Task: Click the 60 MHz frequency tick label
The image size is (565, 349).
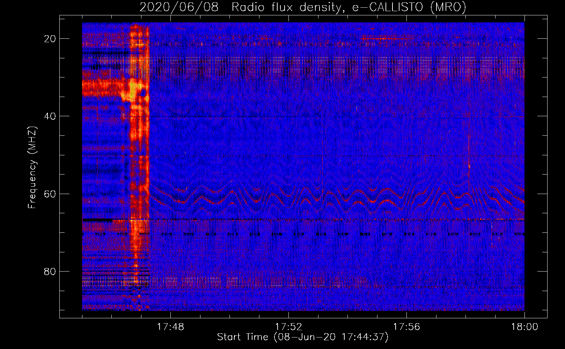Action: pyautogui.click(x=50, y=194)
